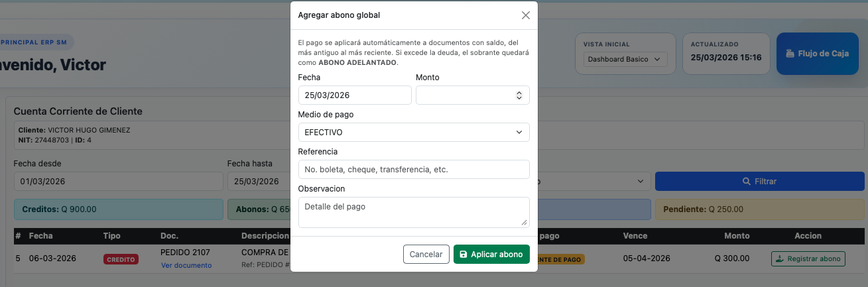The width and height of the screenshot is (868, 287).
Task: Click the 05-04-2026 due date cell
Action: point(647,258)
